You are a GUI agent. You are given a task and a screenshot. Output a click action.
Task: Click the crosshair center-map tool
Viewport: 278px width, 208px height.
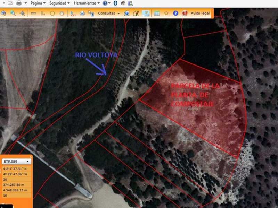pos(22,14)
